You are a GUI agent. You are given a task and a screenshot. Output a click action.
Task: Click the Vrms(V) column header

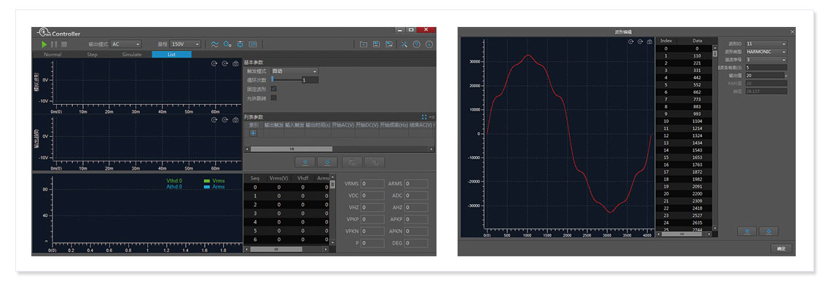click(278, 178)
